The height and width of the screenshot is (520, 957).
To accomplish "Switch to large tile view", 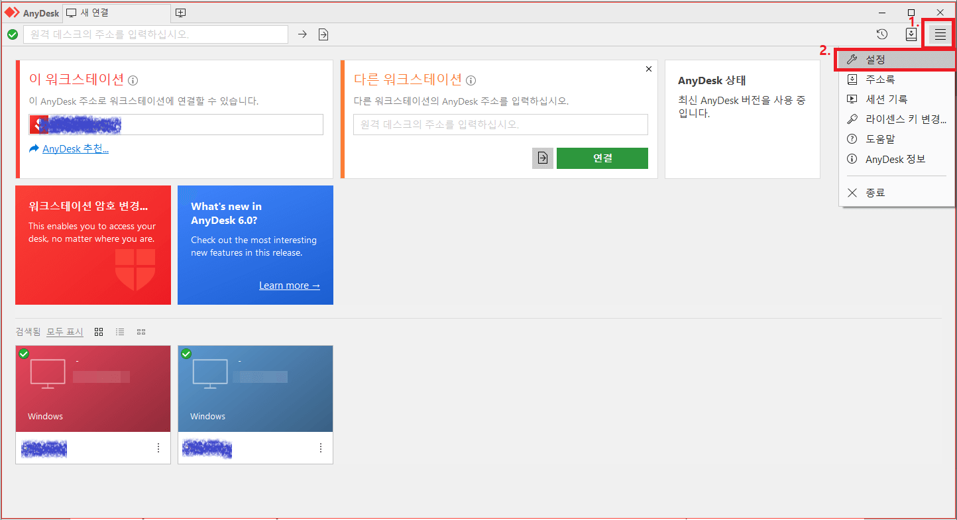I will (99, 332).
